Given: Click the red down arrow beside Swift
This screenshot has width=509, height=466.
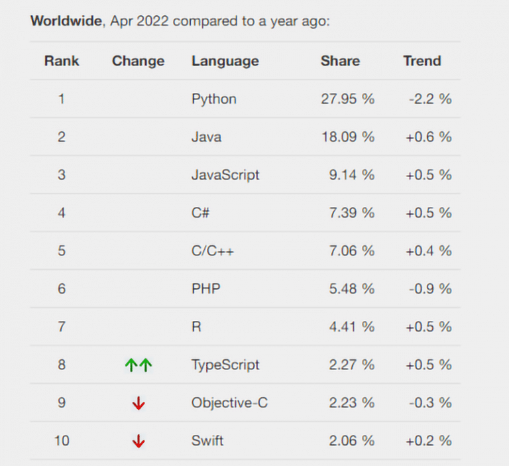Looking at the screenshot, I should (x=139, y=441).
